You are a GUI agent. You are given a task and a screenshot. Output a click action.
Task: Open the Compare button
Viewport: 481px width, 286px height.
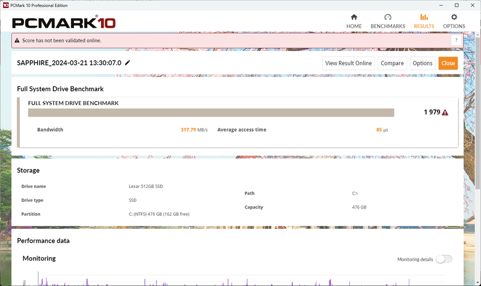point(392,63)
